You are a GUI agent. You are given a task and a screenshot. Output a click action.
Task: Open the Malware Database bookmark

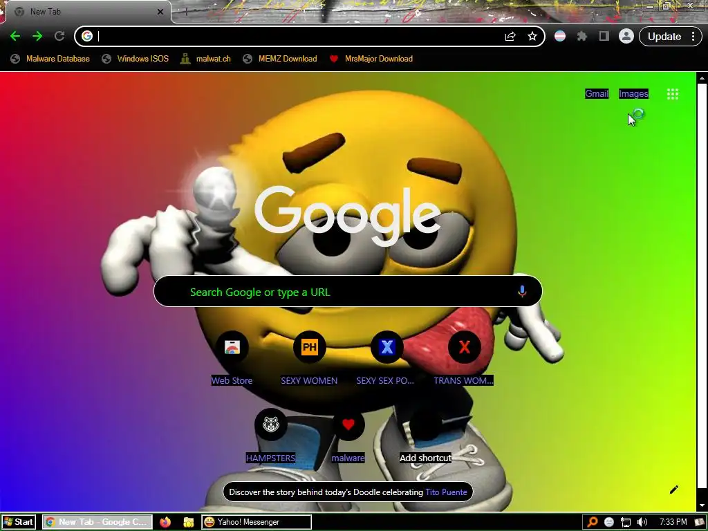[50, 59]
